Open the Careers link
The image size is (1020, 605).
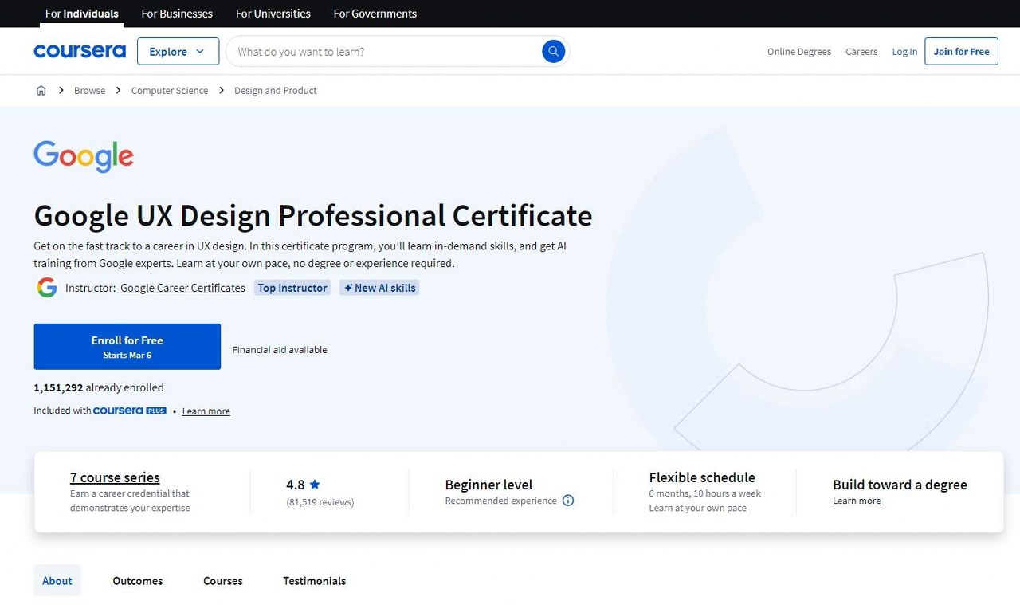pyautogui.click(x=861, y=51)
